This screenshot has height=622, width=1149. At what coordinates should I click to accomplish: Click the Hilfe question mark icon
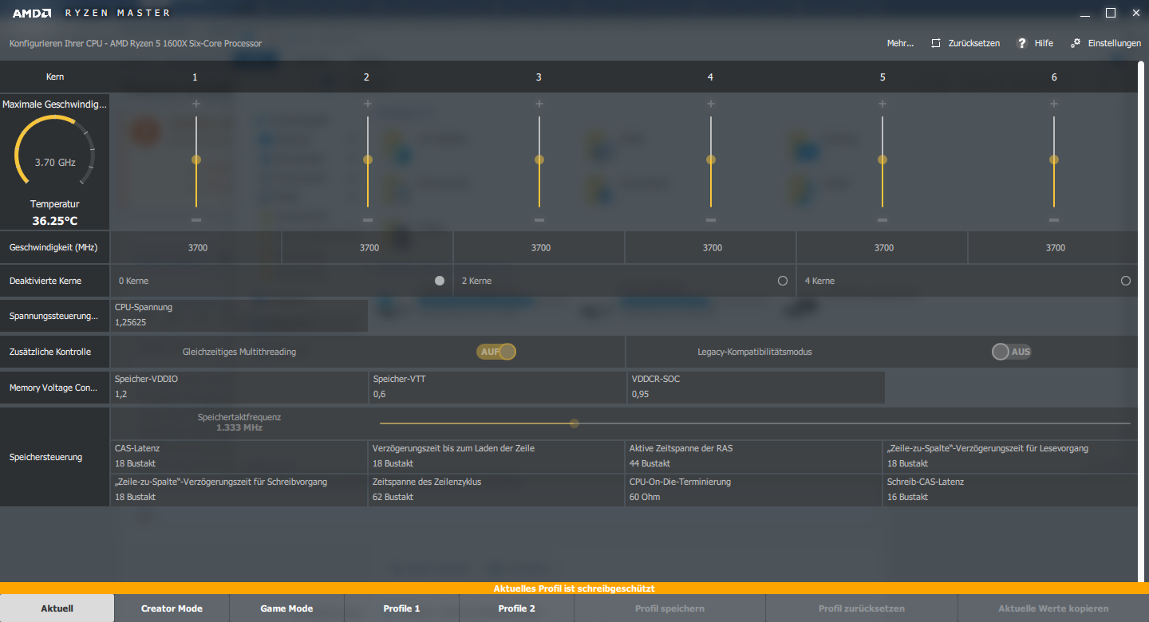point(1021,43)
